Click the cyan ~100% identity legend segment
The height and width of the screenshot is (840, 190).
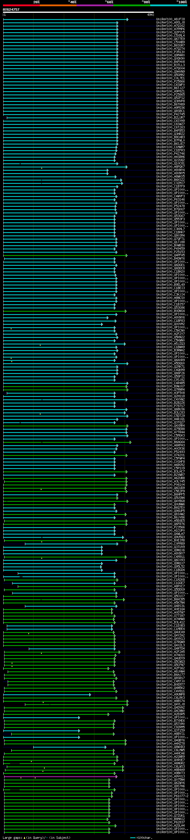point(169,5)
